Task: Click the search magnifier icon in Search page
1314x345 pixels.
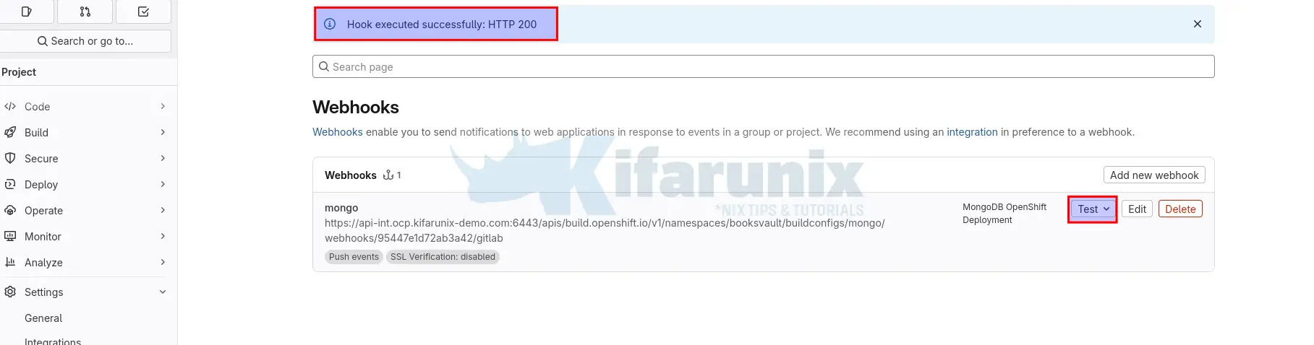Action: click(324, 66)
